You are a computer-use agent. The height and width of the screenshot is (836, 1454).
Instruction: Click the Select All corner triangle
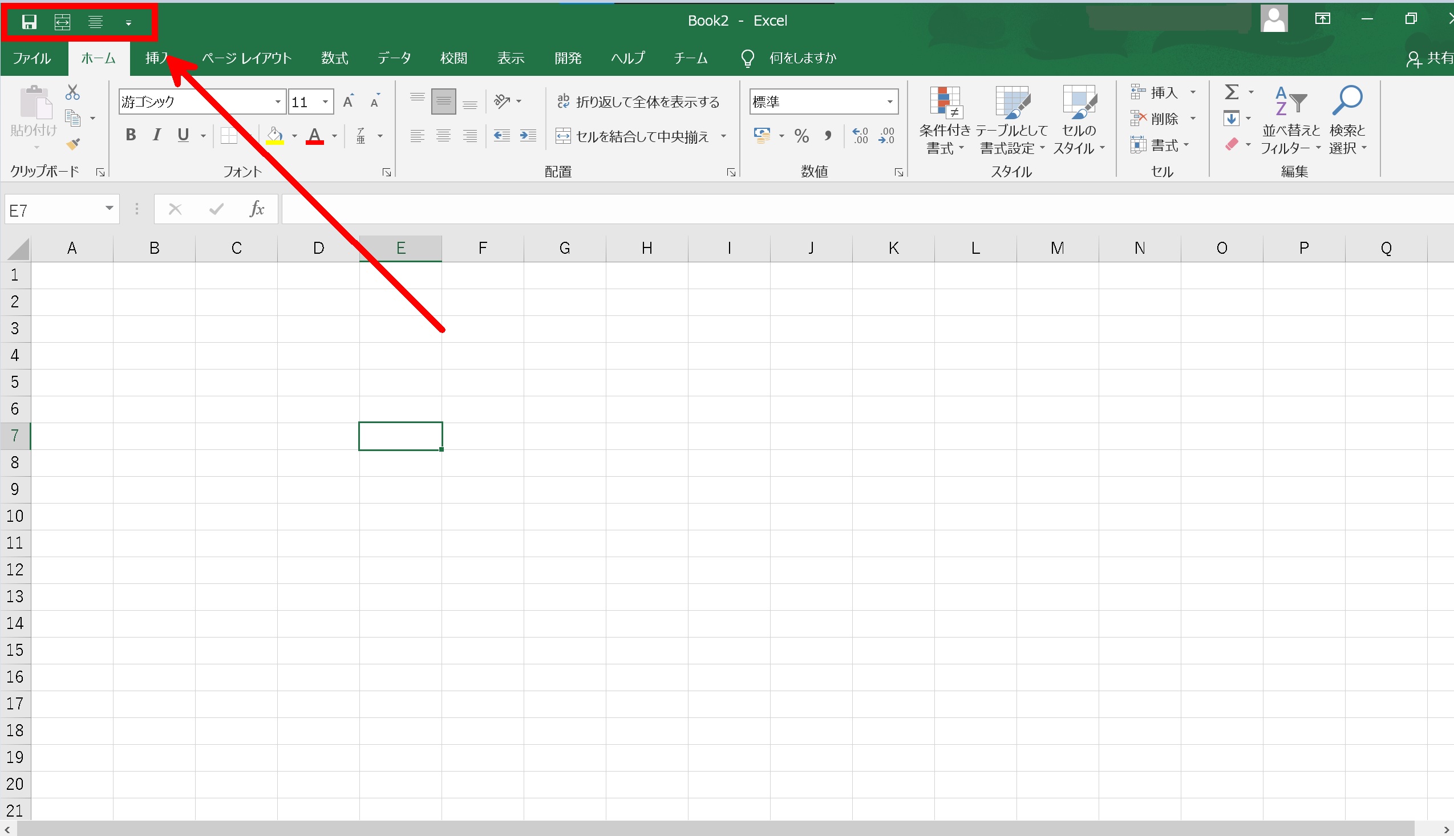[18, 249]
